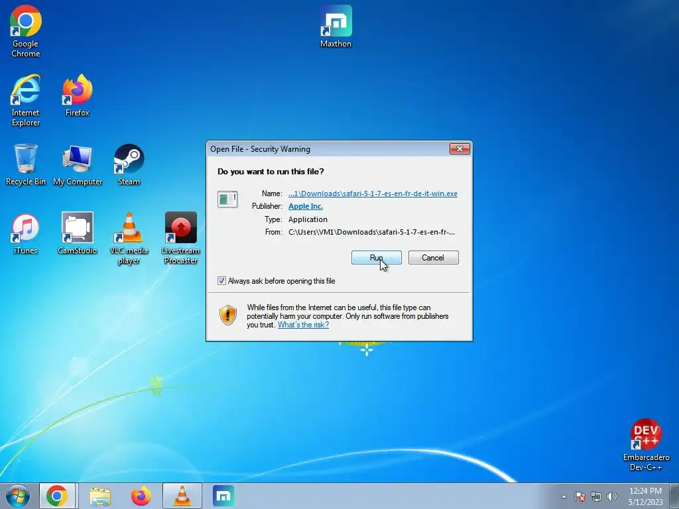This screenshot has width=679, height=509.
Task: Select Internet Explorer desktop icon
Action: (26, 101)
